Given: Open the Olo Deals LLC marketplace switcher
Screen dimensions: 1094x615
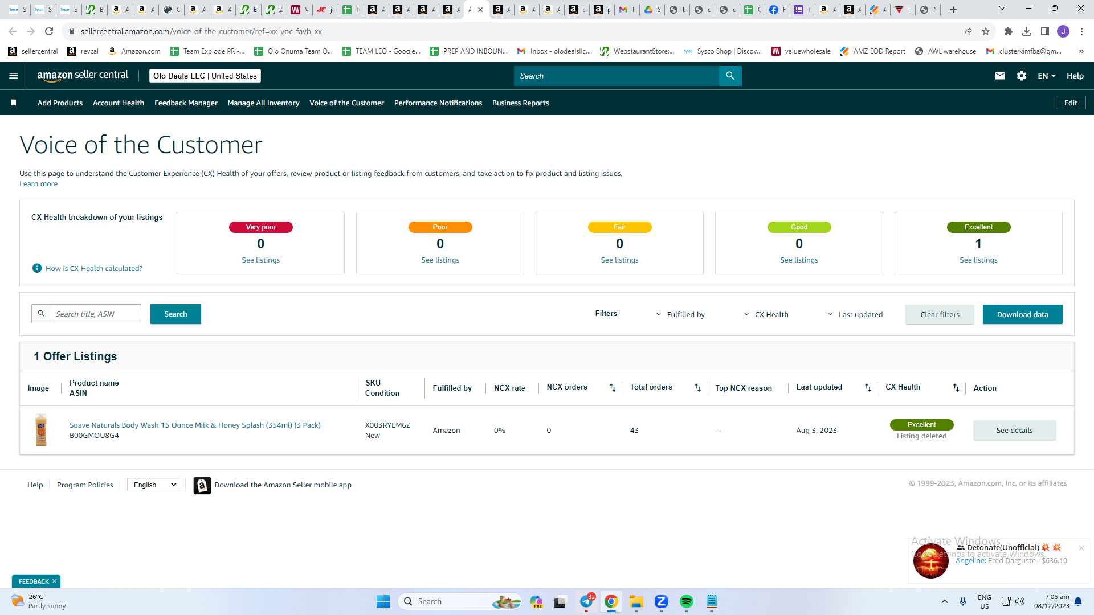Looking at the screenshot, I should point(205,76).
